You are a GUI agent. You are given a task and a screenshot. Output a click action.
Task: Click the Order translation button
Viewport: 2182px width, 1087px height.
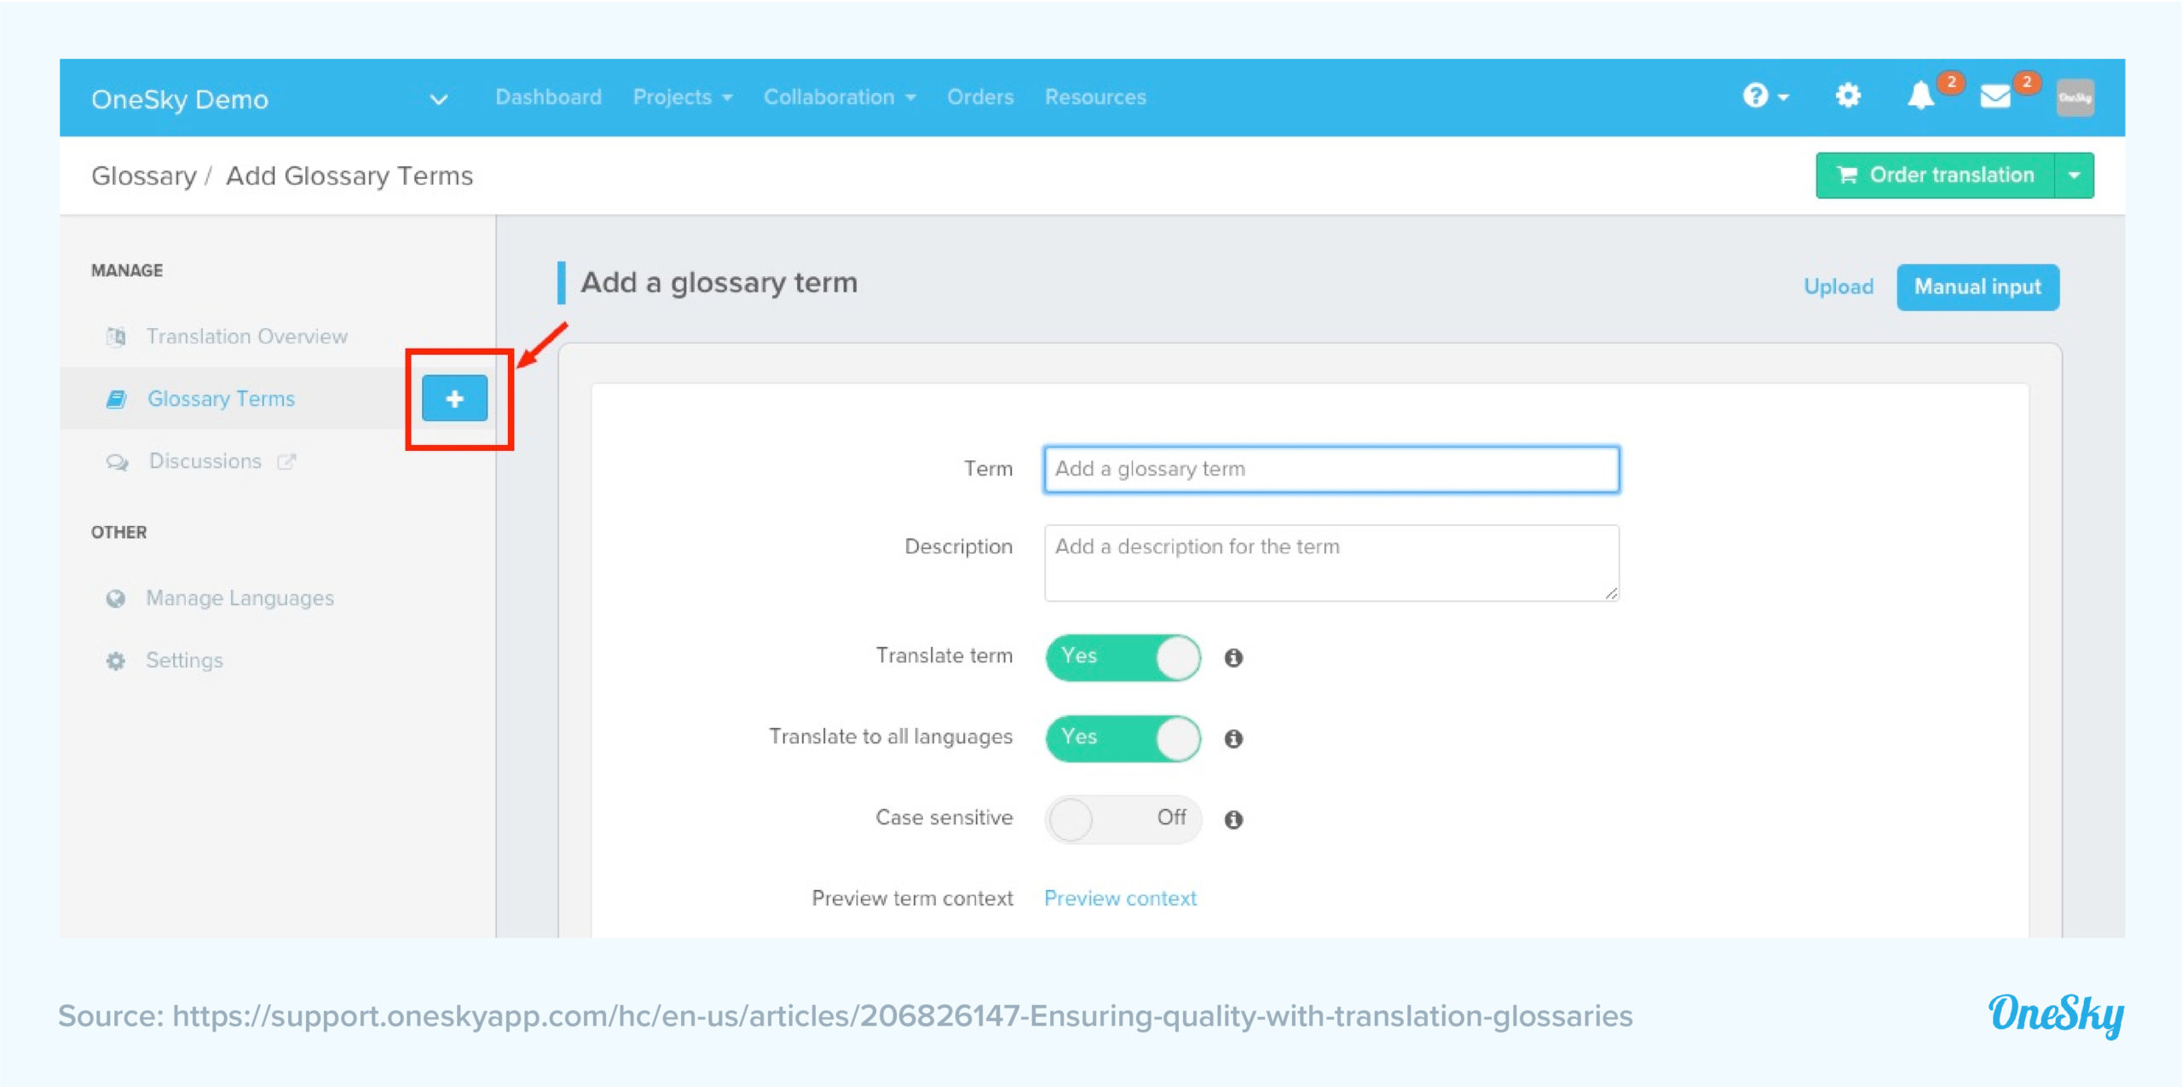pyautogui.click(x=1936, y=176)
